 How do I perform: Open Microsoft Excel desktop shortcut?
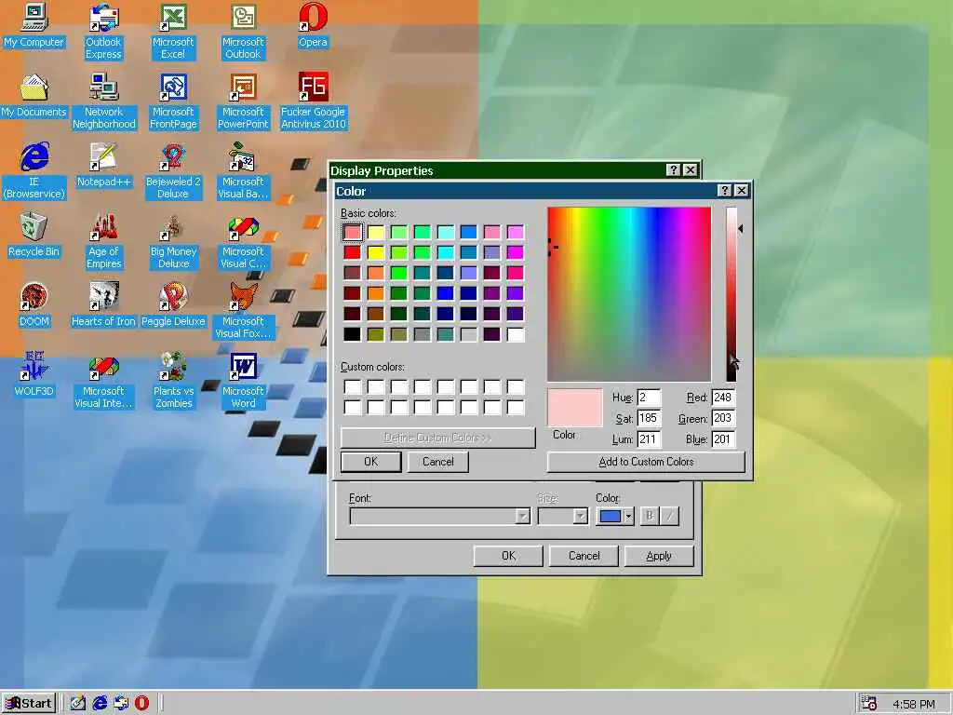click(173, 32)
